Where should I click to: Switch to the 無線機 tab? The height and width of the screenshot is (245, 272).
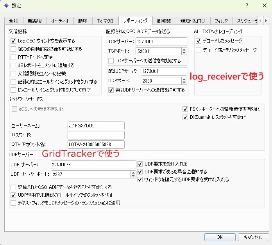coord(34,21)
